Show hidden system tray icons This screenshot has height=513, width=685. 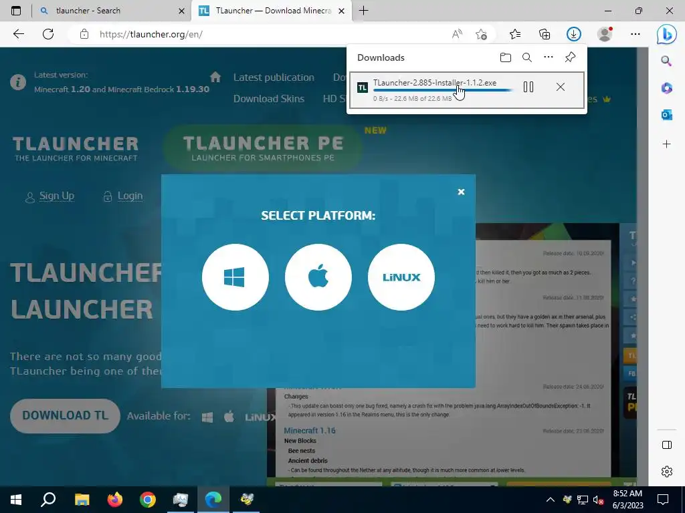tap(551, 500)
